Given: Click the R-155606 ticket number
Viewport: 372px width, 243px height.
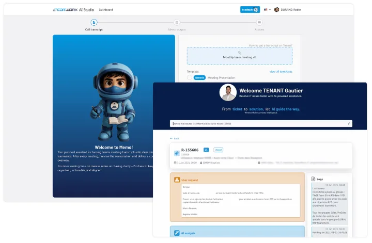Looking at the screenshot, I should pyautogui.click(x=190, y=150).
